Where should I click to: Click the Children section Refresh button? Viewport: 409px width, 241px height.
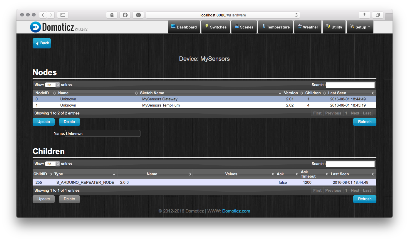coord(365,199)
